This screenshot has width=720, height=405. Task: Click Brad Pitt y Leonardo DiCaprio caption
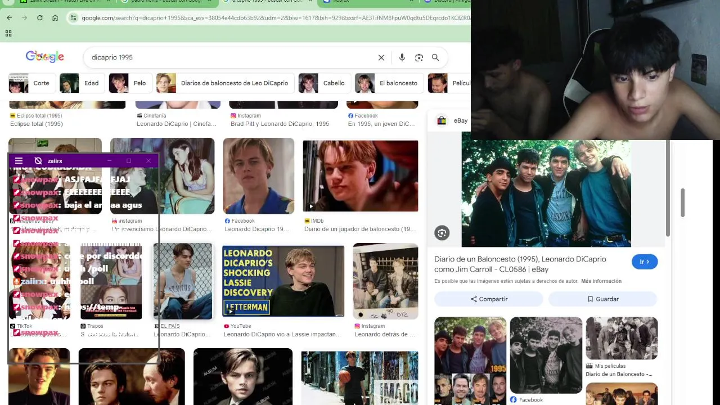click(x=280, y=124)
